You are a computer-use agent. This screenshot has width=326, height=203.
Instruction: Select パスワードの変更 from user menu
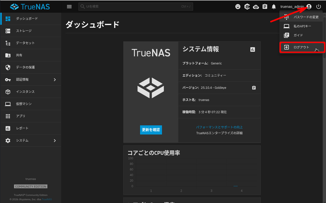click(x=302, y=17)
